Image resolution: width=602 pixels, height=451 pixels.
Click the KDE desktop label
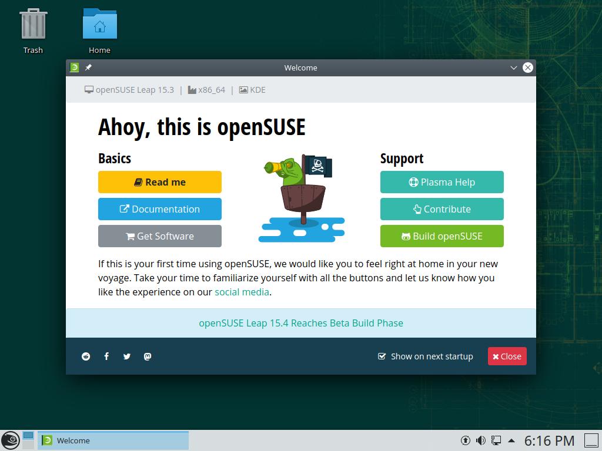pos(257,90)
